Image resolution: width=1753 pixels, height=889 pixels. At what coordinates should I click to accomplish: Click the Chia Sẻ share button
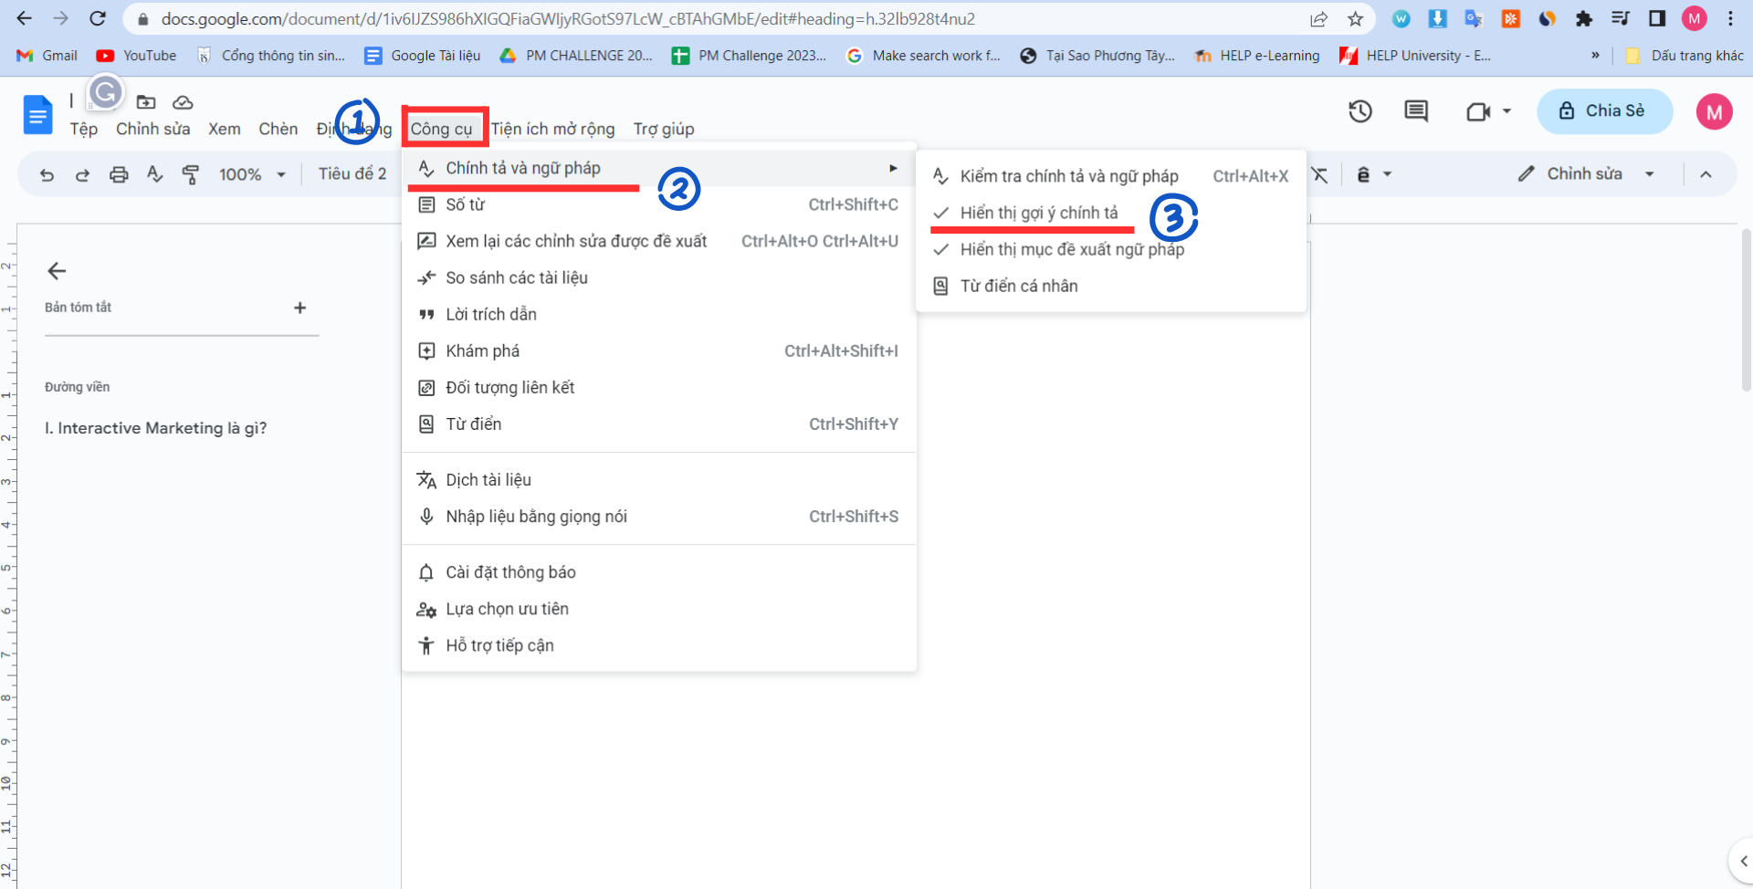tap(1604, 111)
